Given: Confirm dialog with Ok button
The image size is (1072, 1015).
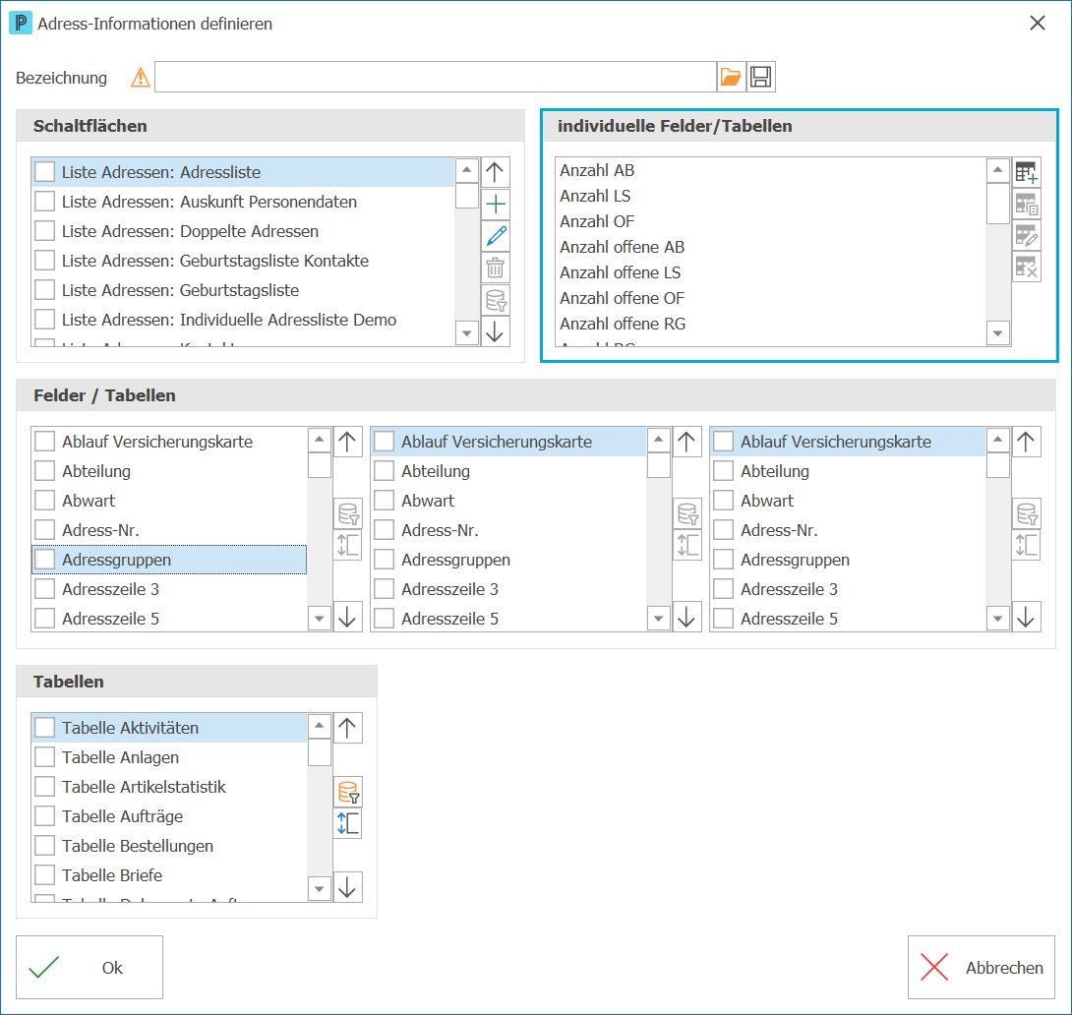Looking at the screenshot, I should click(89, 967).
